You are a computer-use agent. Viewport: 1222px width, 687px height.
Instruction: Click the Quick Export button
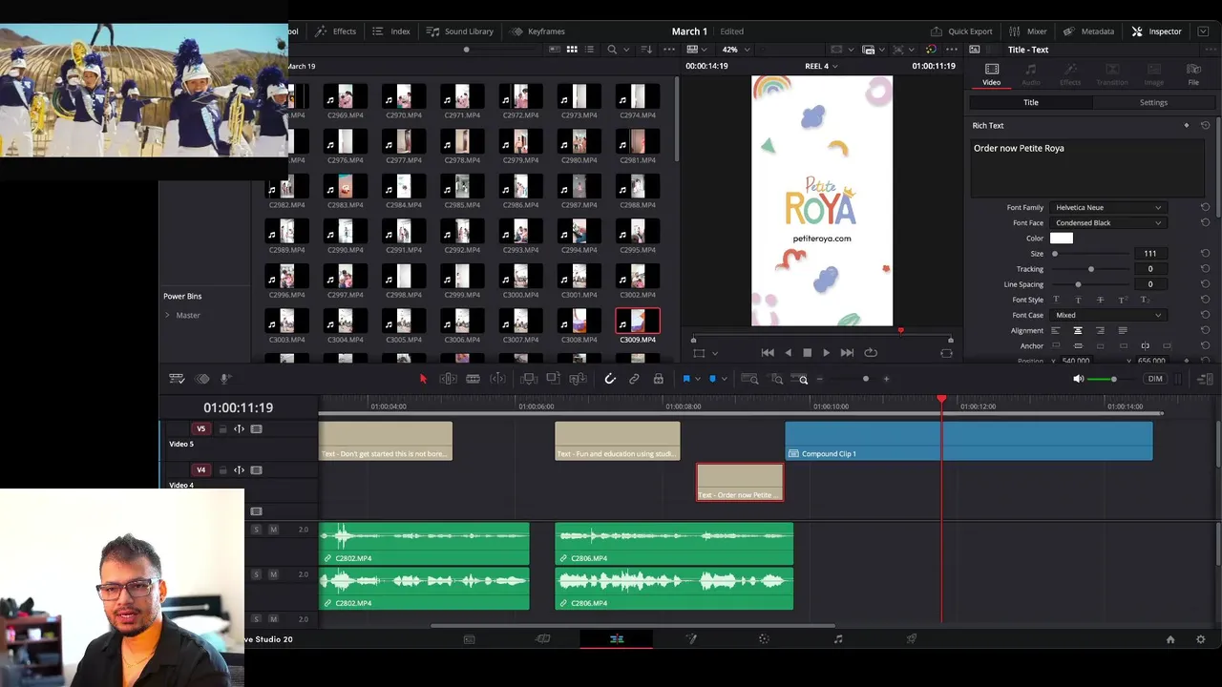pos(961,31)
